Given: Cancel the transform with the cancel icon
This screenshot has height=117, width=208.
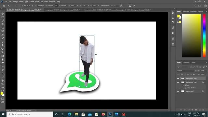Looking at the screenshot, I should point(130,6).
